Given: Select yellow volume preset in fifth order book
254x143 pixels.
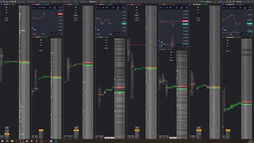Looking at the screenshot, I should [x=137, y=130].
